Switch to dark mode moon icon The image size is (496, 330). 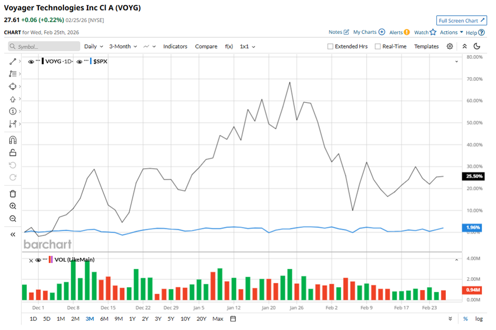point(476,46)
